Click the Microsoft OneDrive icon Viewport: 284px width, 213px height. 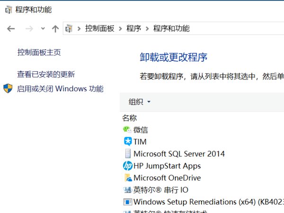(x=128, y=178)
